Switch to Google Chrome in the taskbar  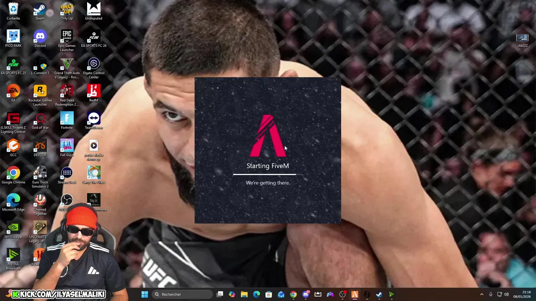coord(293,294)
